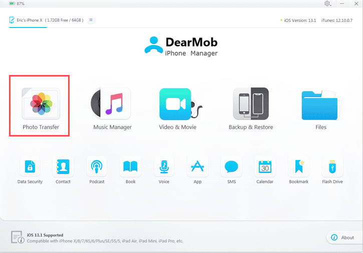Open the Photo Transfer module
363x253 pixels.
tap(40, 104)
